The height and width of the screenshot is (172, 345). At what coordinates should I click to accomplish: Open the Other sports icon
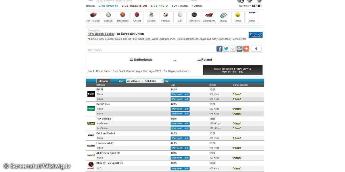click(252, 13)
